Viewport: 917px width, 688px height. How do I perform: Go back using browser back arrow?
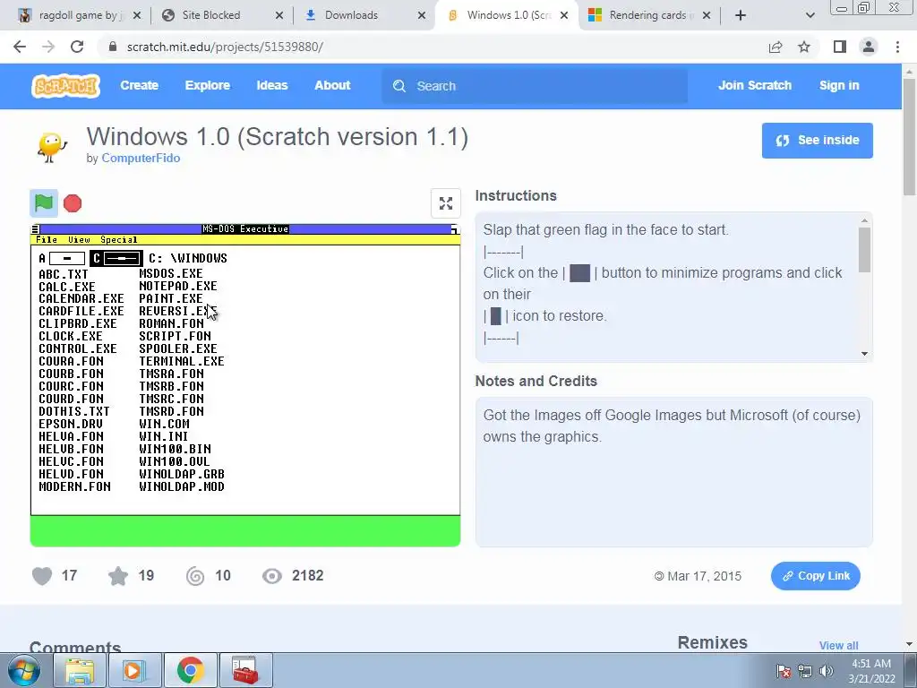pos(20,47)
